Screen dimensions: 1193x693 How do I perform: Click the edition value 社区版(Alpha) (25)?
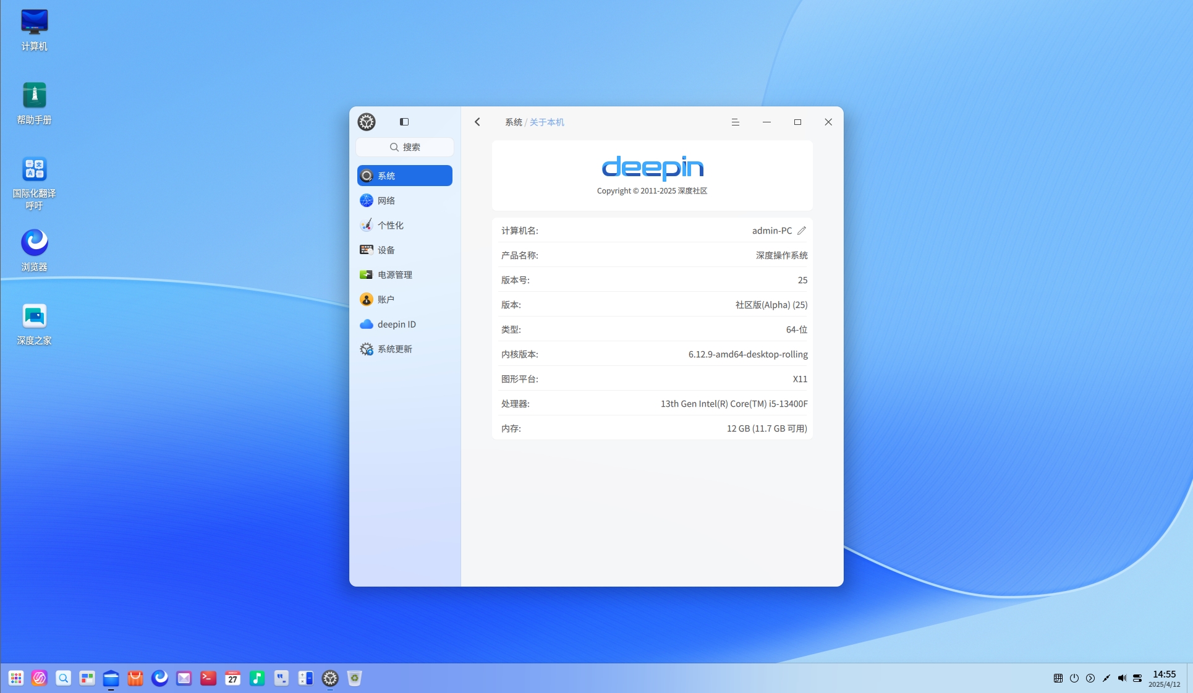[771, 305]
